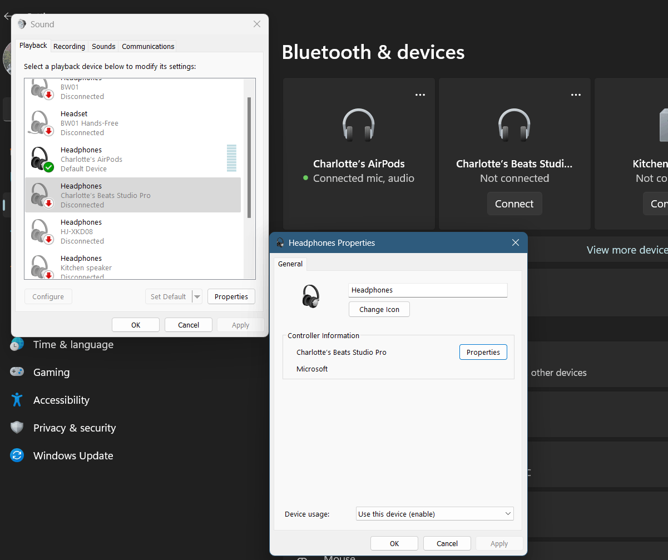Screen dimensions: 668x560
Task: Switch to the Recording tab
Action: [69, 47]
